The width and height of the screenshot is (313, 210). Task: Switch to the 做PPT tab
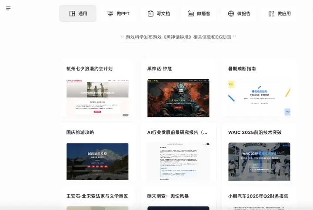[118, 13]
